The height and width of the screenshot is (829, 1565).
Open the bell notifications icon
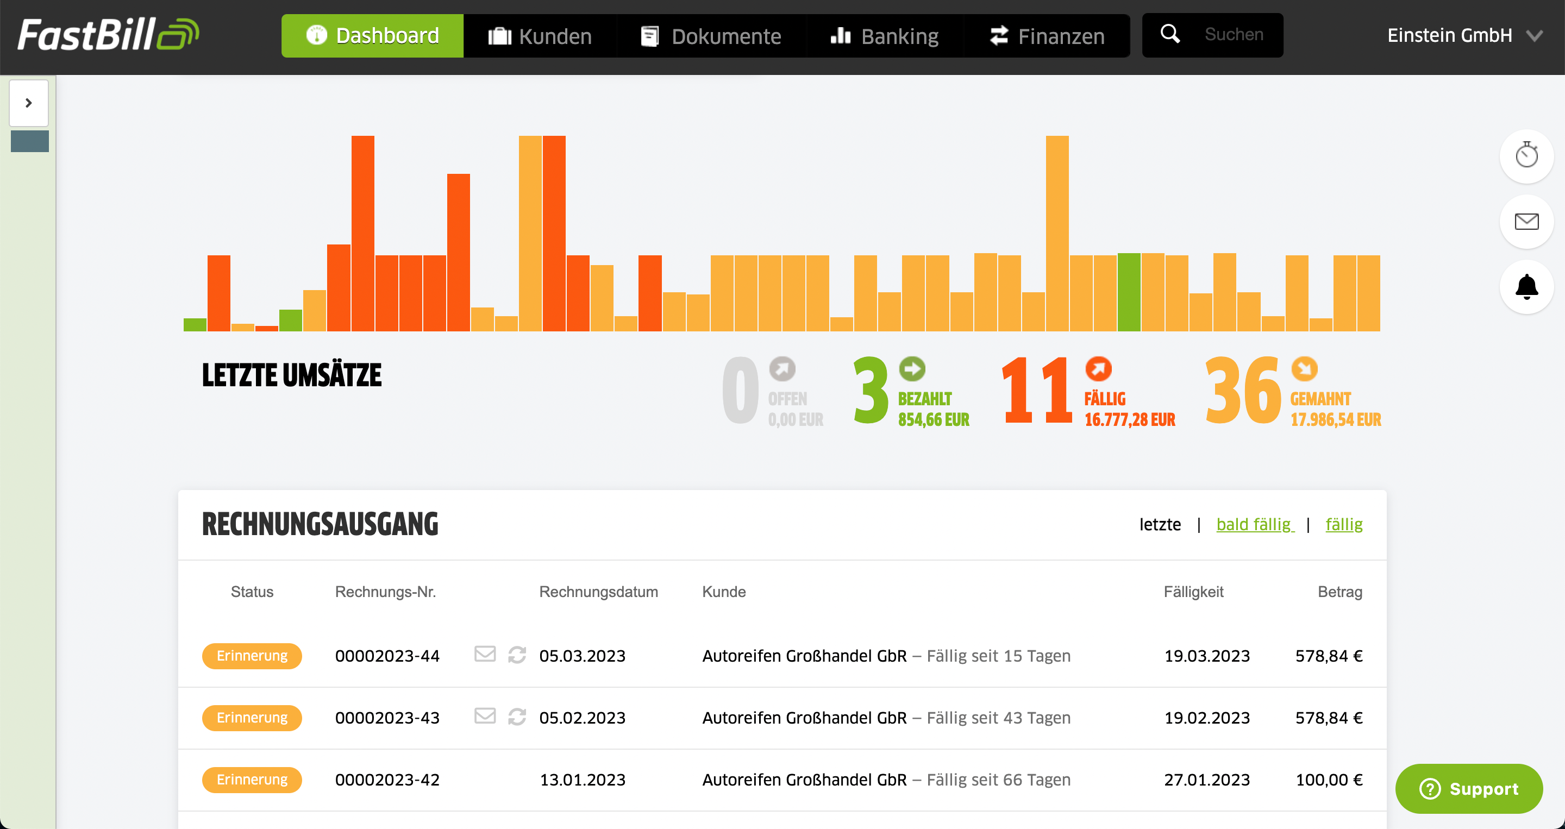tap(1526, 287)
